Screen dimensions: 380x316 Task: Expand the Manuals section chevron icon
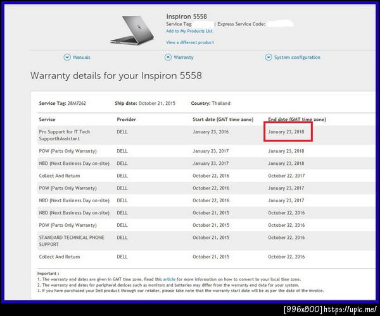[67, 58]
